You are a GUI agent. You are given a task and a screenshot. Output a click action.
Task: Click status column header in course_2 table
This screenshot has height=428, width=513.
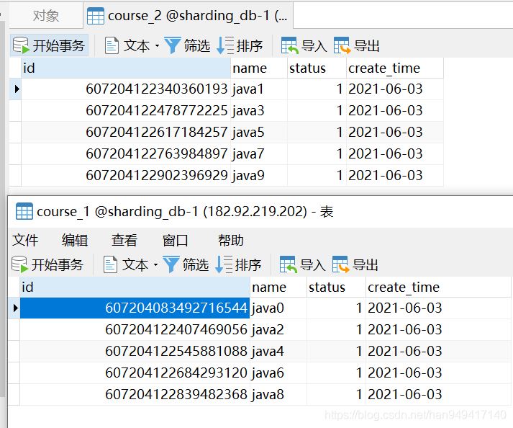click(x=317, y=68)
